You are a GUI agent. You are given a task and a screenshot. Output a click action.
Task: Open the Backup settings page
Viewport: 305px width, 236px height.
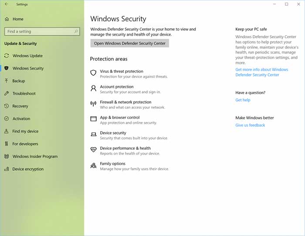[18, 81]
